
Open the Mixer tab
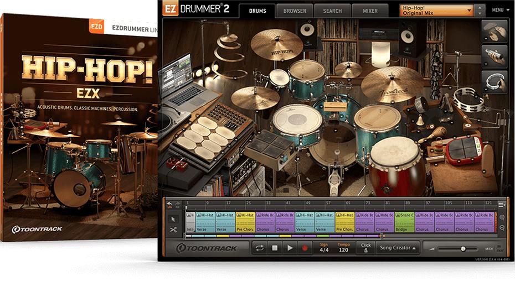pos(369,11)
